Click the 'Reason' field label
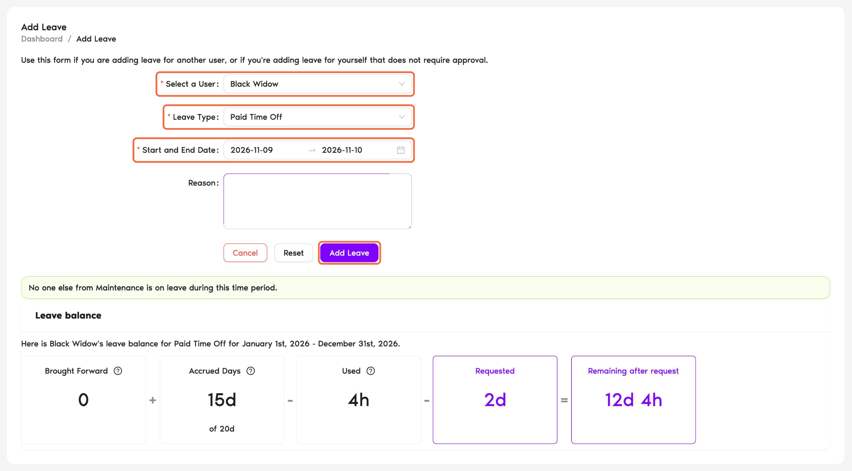Viewport: 852px width, 471px height. coord(203,183)
